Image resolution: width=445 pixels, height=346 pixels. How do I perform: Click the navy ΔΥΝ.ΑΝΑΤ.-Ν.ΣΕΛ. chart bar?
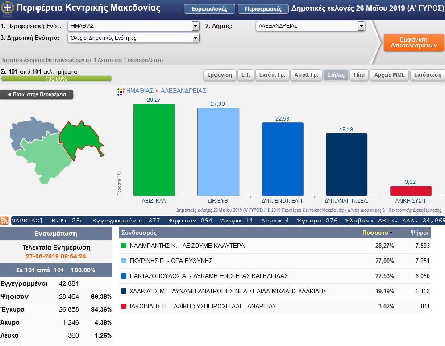346,164
